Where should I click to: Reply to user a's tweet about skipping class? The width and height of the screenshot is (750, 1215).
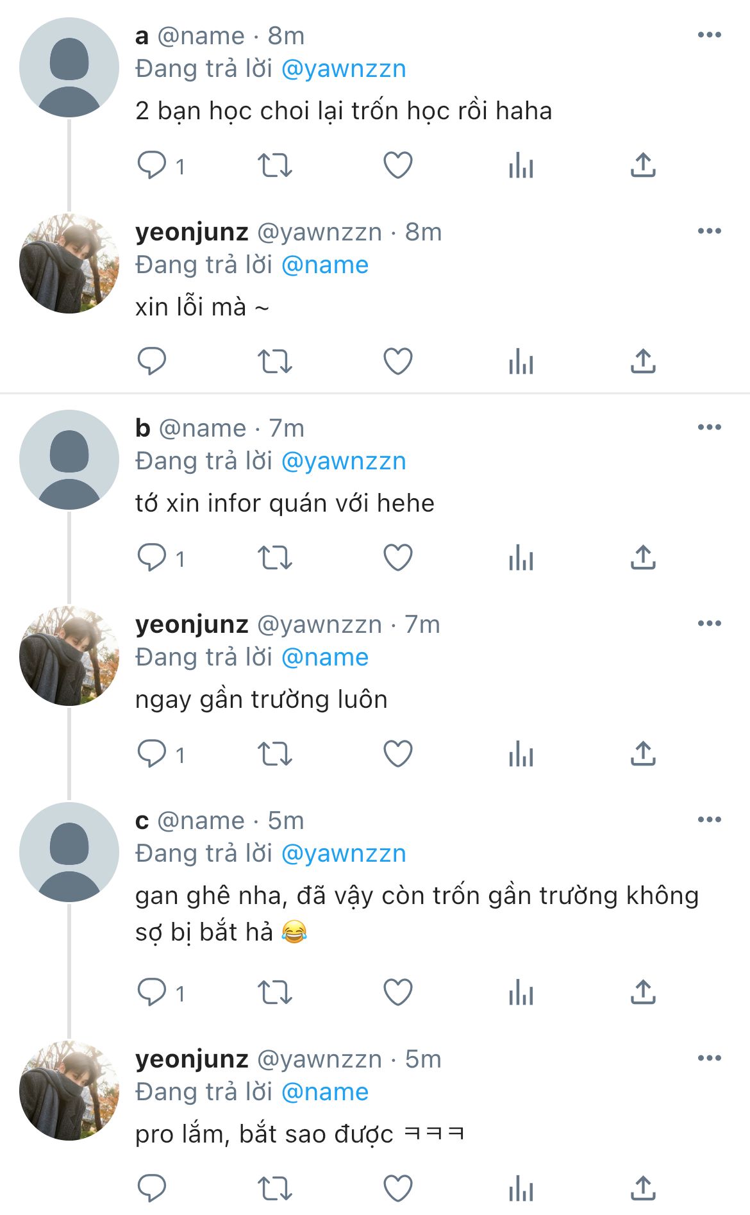(x=152, y=165)
